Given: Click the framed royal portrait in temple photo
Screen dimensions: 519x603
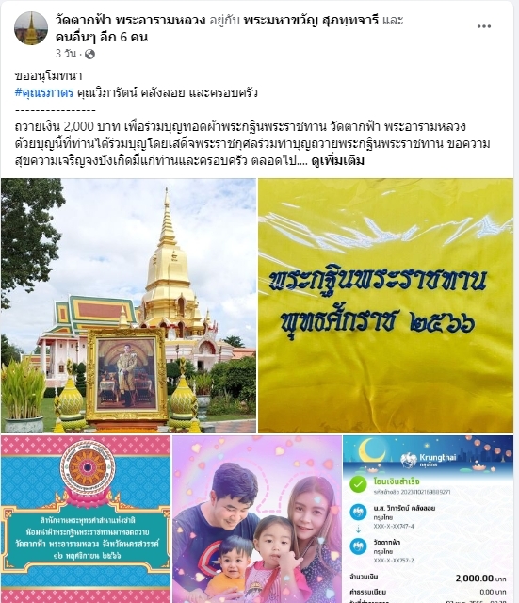Looking at the screenshot, I should click(127, 374).
